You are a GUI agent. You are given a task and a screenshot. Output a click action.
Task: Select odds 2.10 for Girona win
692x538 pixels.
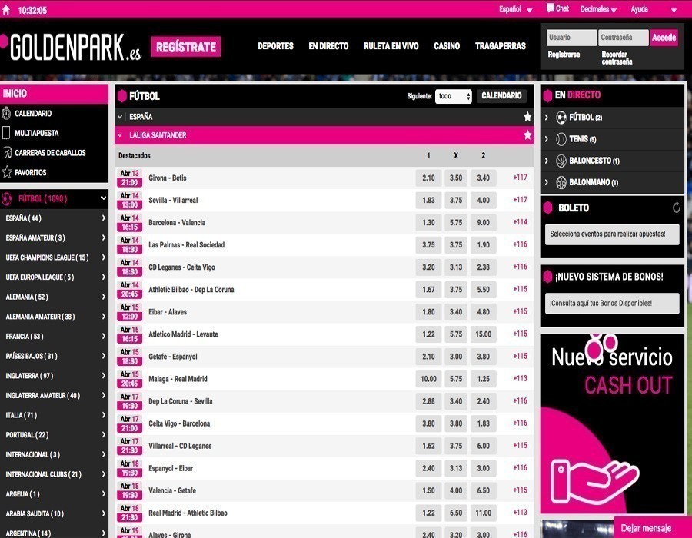point(428,178)
